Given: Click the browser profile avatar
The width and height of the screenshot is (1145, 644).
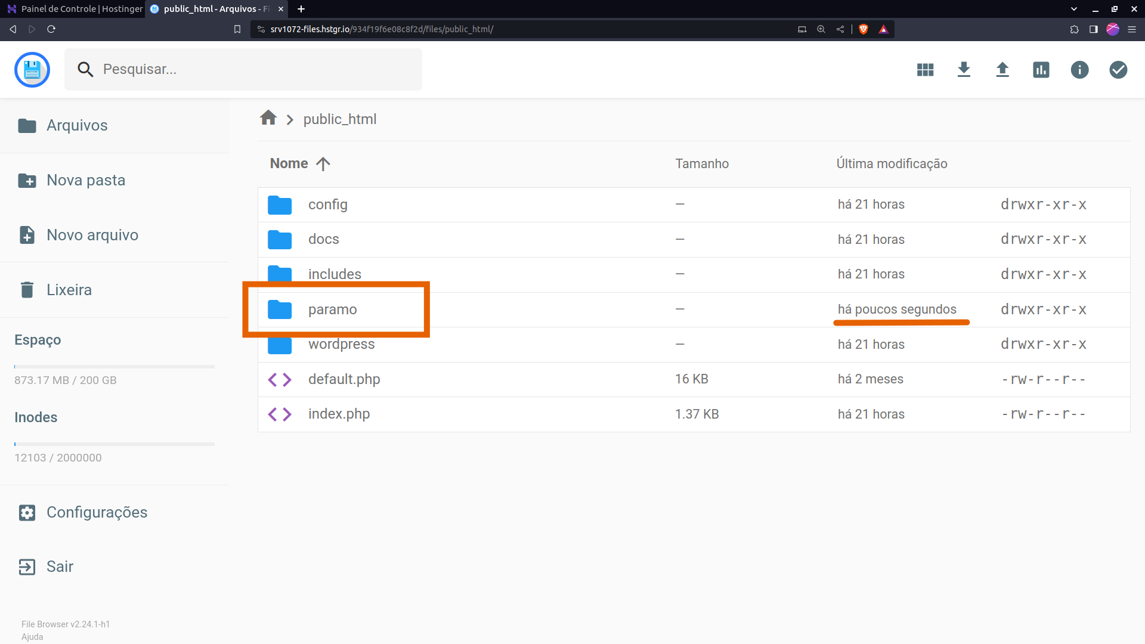Looking at the screenshot, I should (1113, 29).
